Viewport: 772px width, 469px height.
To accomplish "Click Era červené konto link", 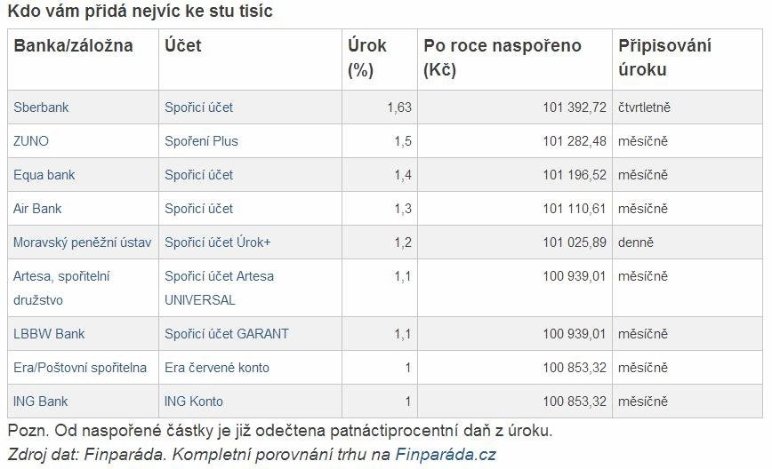I will [217, 368].
